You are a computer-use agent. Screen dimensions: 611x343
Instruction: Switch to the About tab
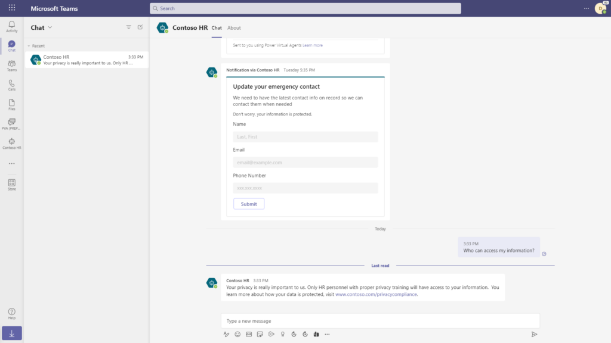[234, 28]
